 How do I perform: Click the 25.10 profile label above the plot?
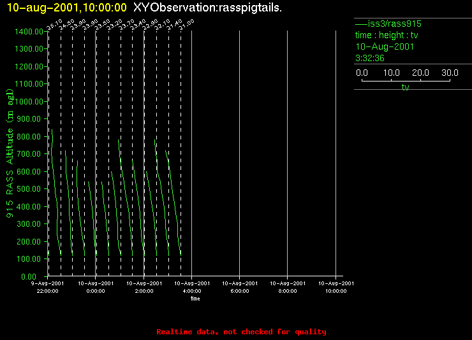pyautogui.click(x=54, y=25)
